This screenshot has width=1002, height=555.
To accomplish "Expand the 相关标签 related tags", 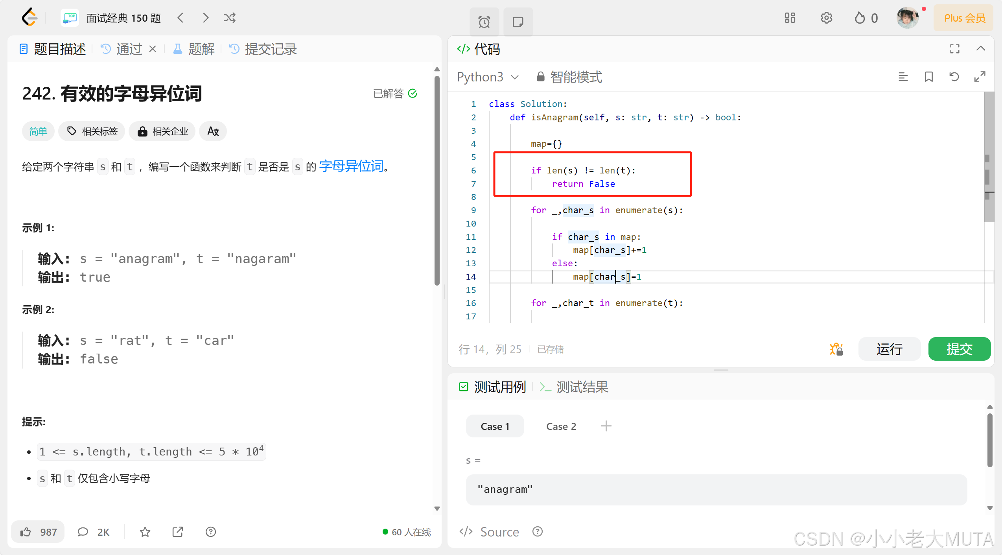I will [x=92, y=131].
